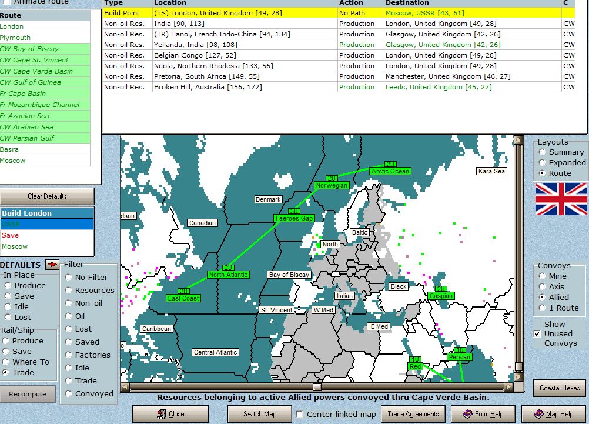This screenshot has width=589, height=424.
Task: Select Route layout
Action: 542,173
